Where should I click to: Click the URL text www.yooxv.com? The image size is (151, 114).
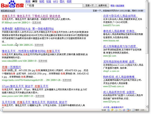click(x=10, y=96)
